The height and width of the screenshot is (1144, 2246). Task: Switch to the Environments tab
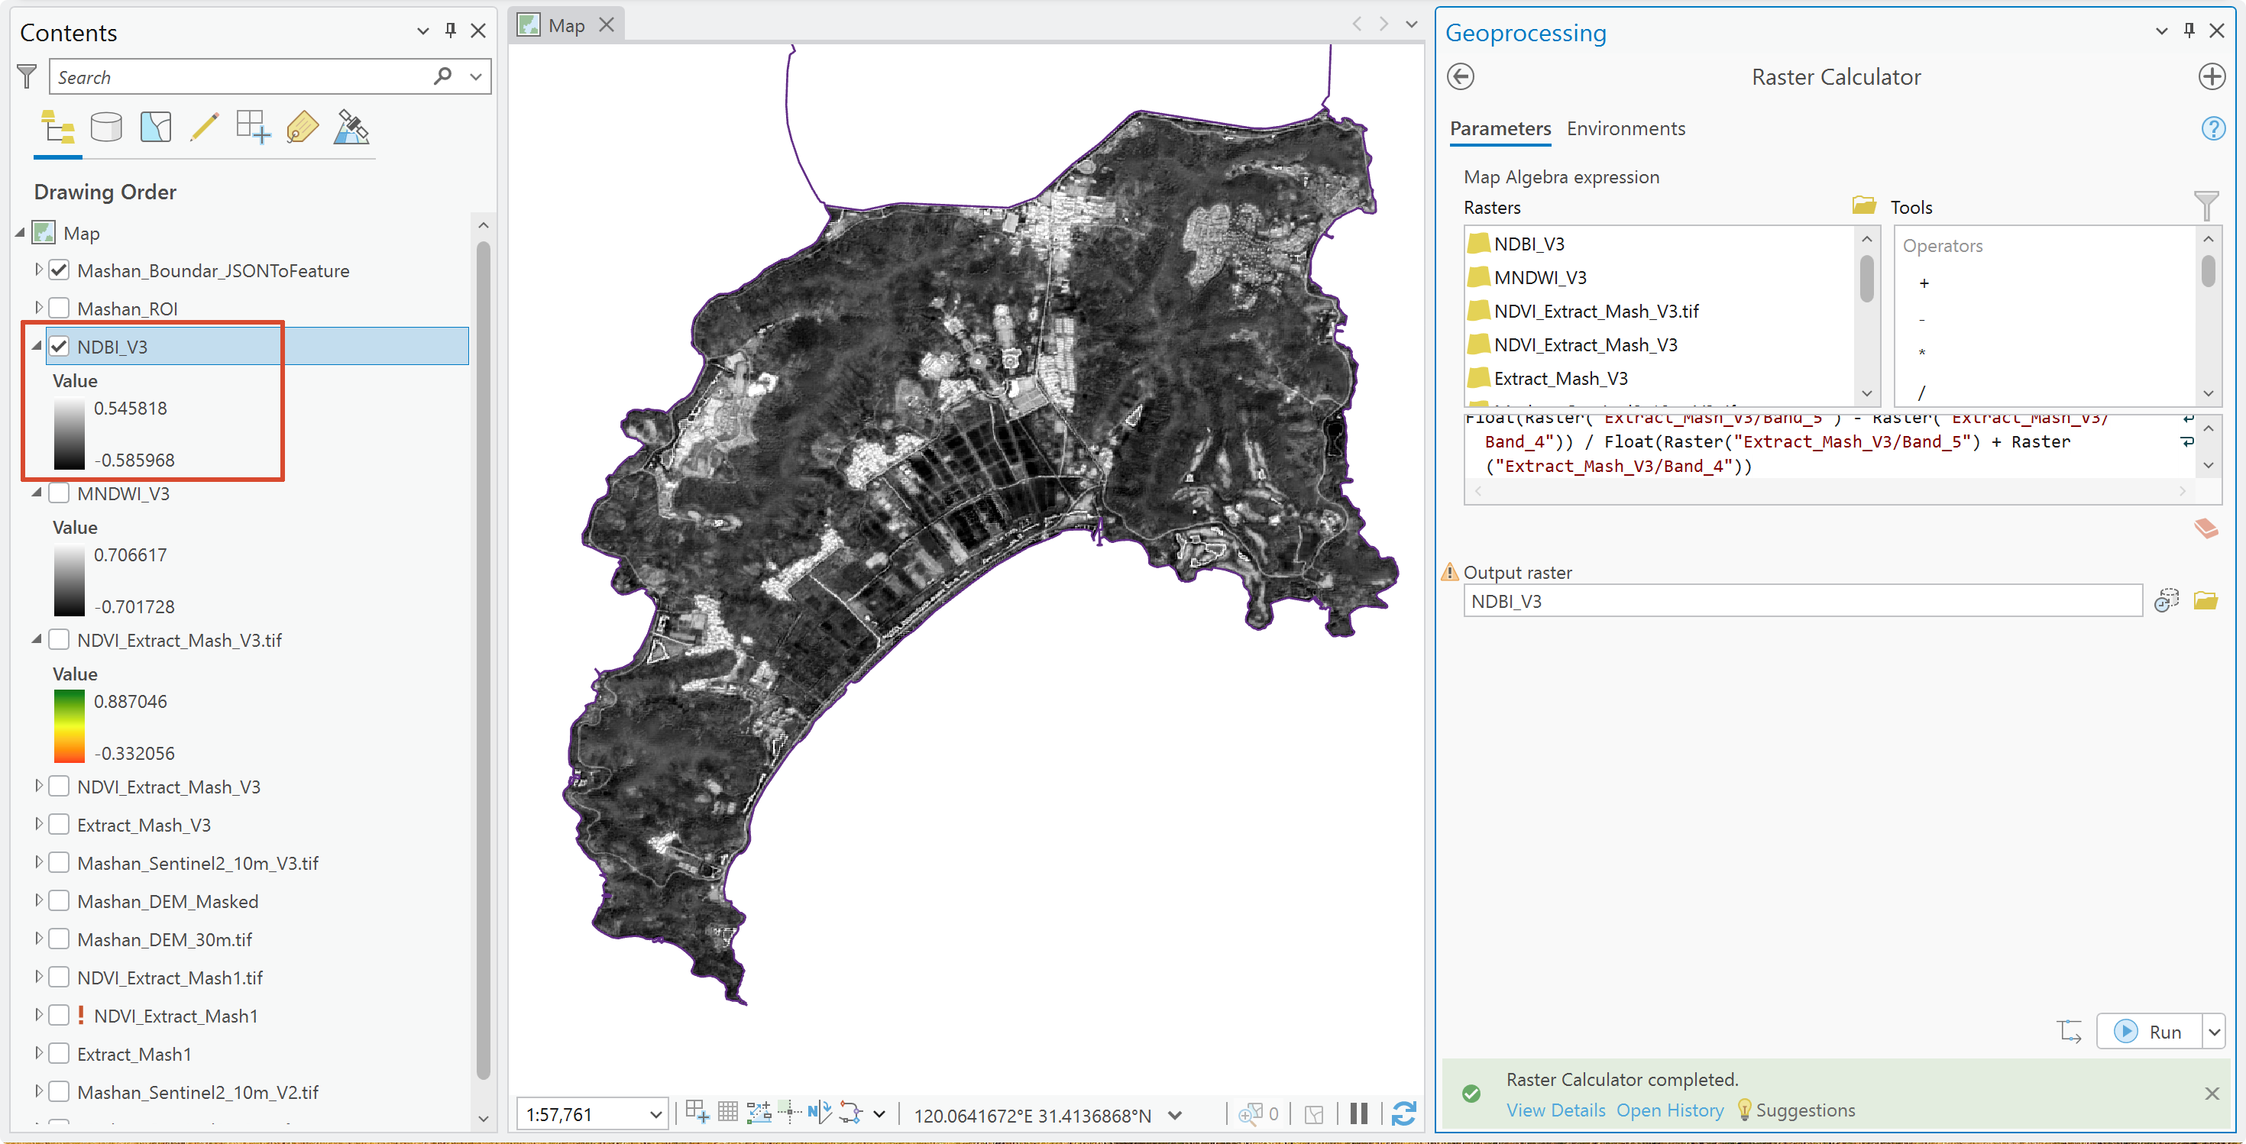click(1625, 128)
